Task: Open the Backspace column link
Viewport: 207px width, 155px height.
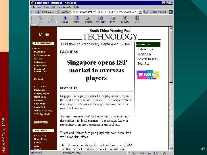Action: [x=40, y=90]
